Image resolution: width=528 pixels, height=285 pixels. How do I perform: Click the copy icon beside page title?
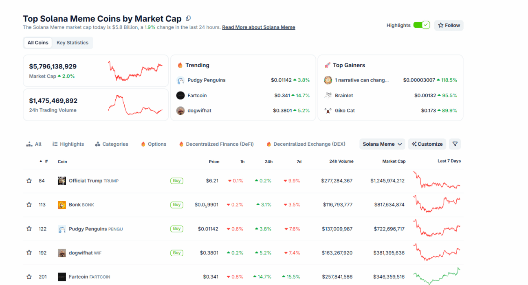pyautogui.click(x=188, y=18)
